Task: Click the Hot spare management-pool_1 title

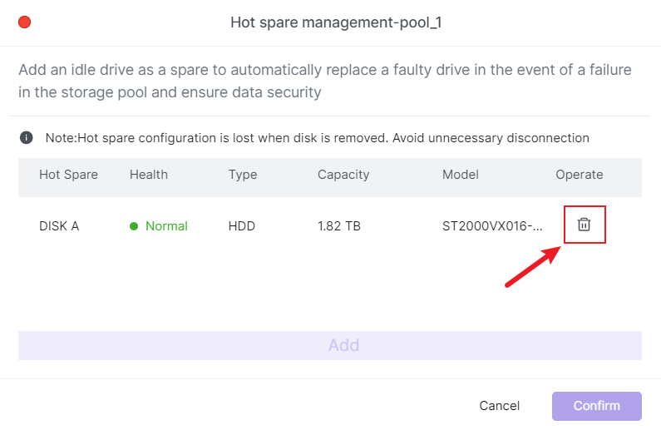Action: (335, 22)
